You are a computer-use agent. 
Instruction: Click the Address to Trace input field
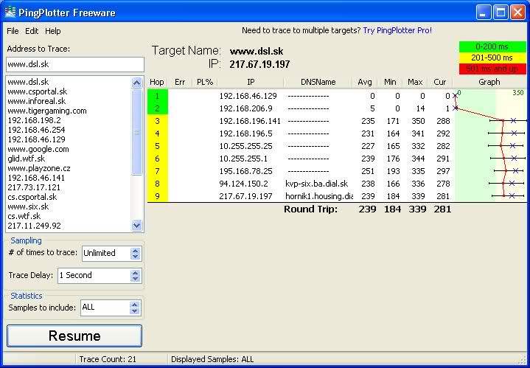[x=74, y=64]
